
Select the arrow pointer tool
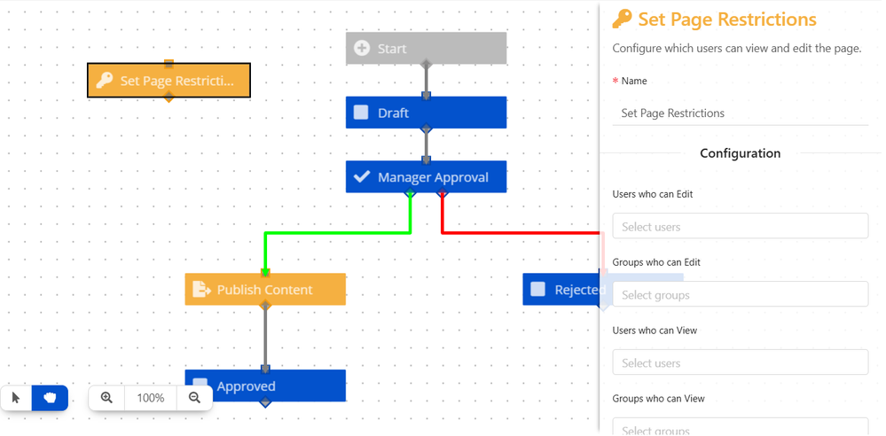click(16, 398)
